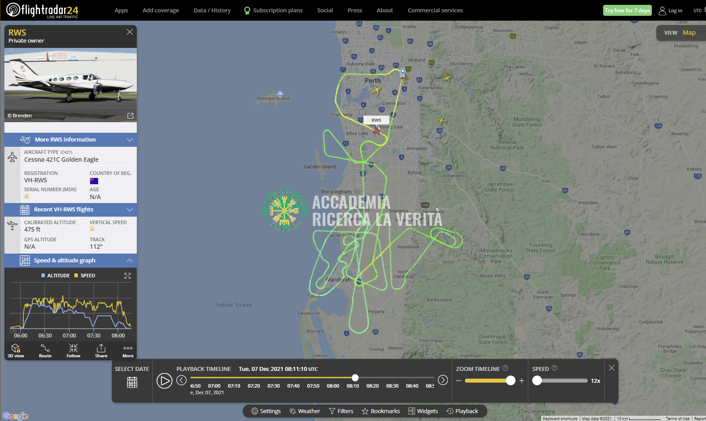Activate Follow aircraft mode
This screenshot has height=421, width=706.
[x=73, y=351]
